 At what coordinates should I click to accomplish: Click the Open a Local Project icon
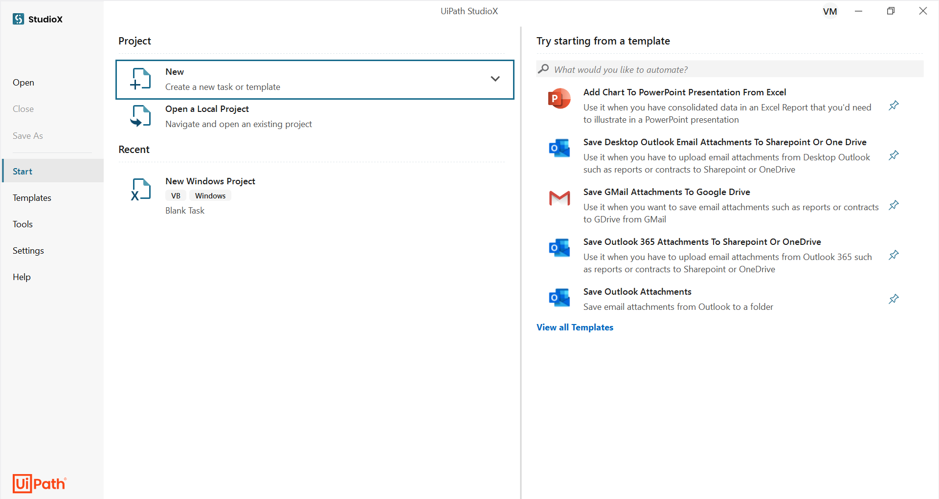(x=141, y=116)
